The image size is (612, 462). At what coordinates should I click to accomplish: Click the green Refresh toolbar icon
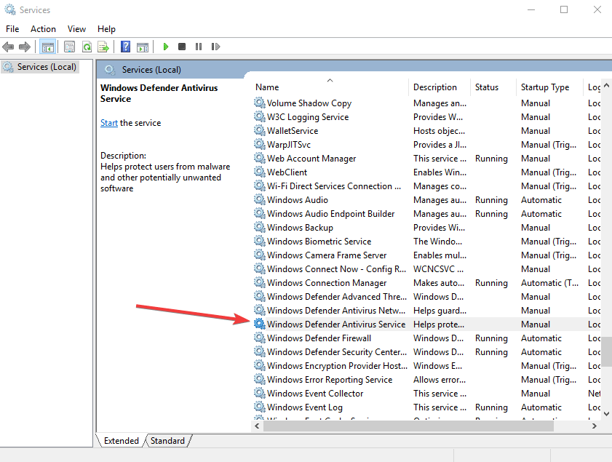point(87,47)
